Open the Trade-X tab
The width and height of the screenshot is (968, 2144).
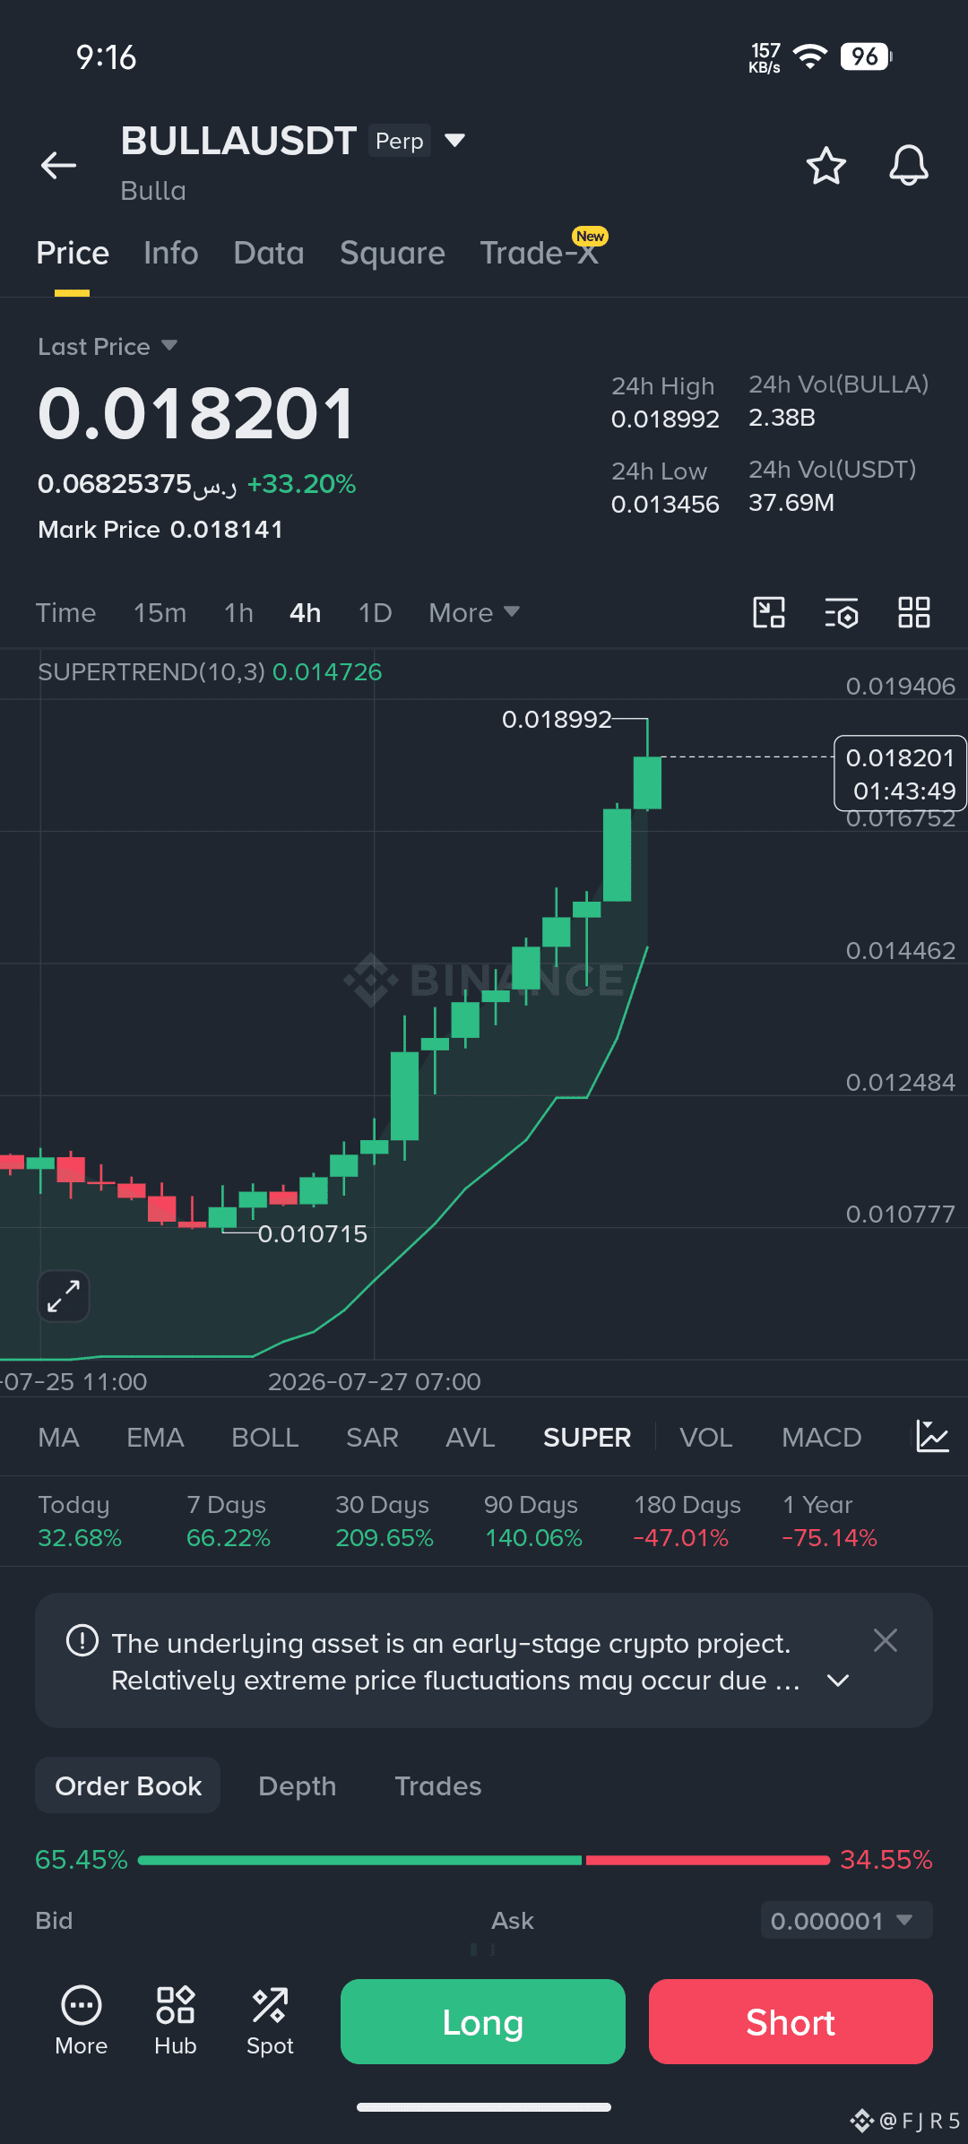tap(539, 254)
